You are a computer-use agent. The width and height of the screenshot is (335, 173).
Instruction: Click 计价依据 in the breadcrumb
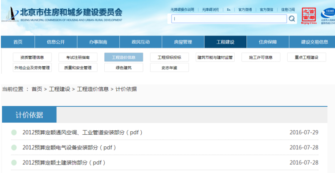[126, 89]
